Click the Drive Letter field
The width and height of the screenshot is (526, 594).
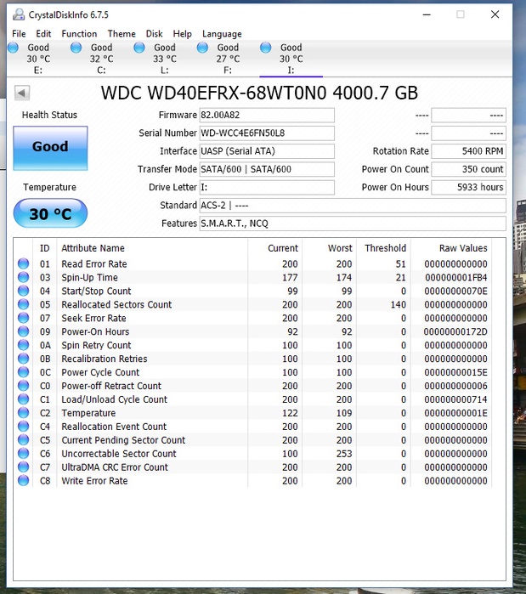pos(267,188)
